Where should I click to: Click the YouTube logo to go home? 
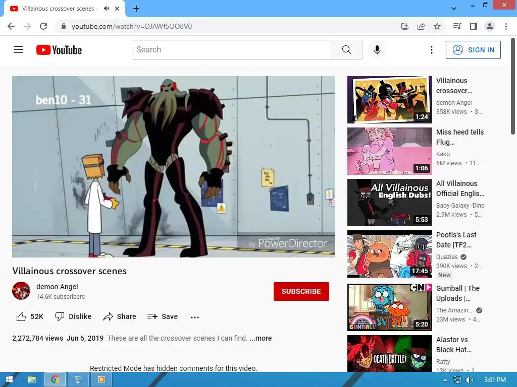pos(59,50)
